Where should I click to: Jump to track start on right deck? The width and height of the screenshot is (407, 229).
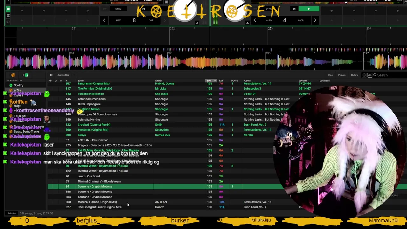[294, 9]
